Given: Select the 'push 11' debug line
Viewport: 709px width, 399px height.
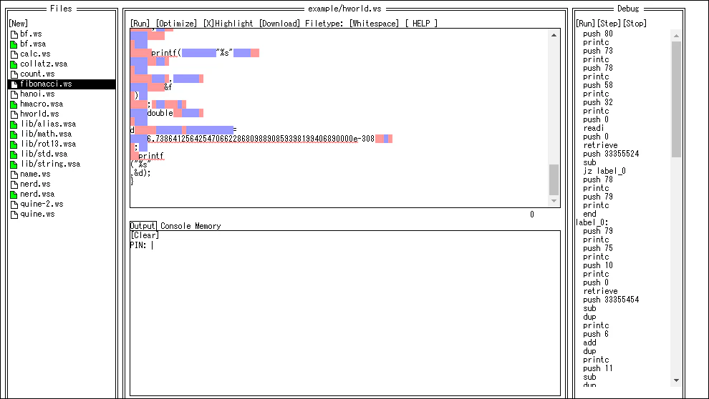Looking at the screenshot, I should point(598,368).
